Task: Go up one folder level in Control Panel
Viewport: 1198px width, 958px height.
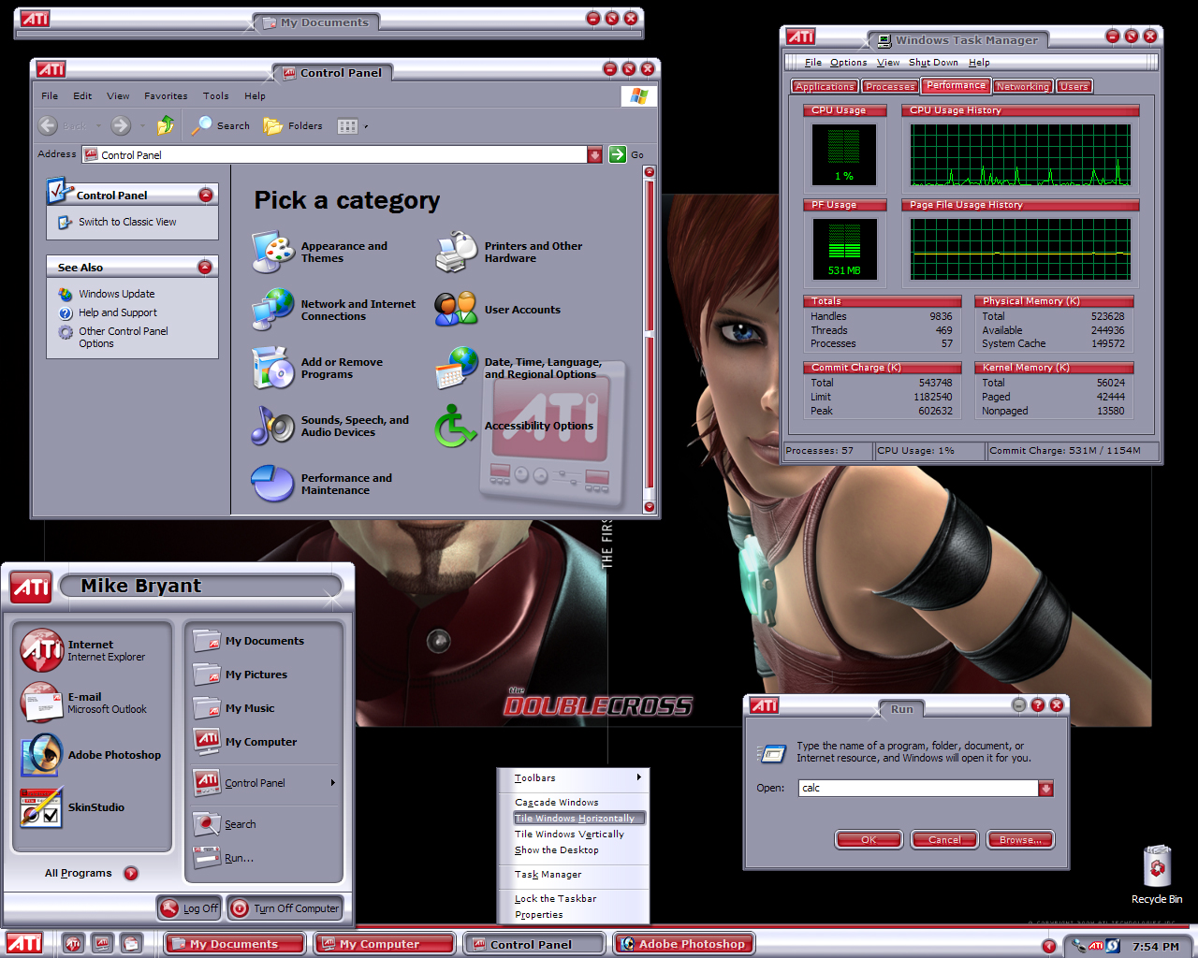Action: [166, 125]
